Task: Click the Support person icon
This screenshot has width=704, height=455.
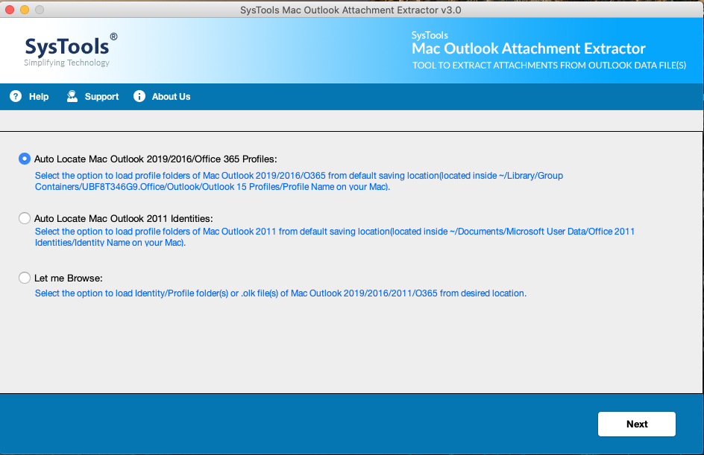Action: click(72, 97)
